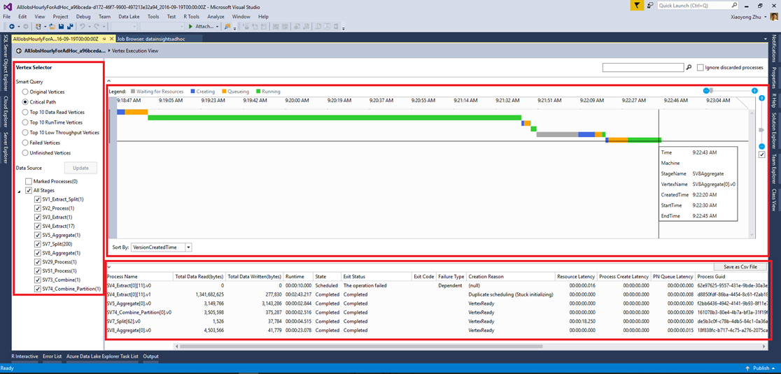781x374 pixels.
Task: Click the user account profile picture
Action: coord(773,16)
